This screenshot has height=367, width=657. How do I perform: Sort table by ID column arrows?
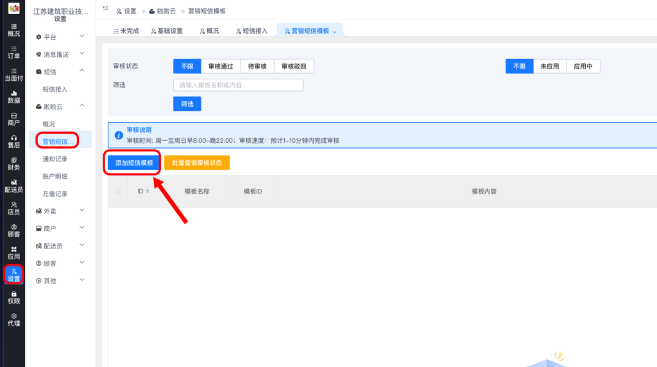[x=148, y=192]
